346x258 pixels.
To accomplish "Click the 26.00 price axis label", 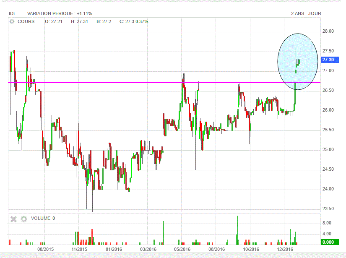I will (328, 110).
